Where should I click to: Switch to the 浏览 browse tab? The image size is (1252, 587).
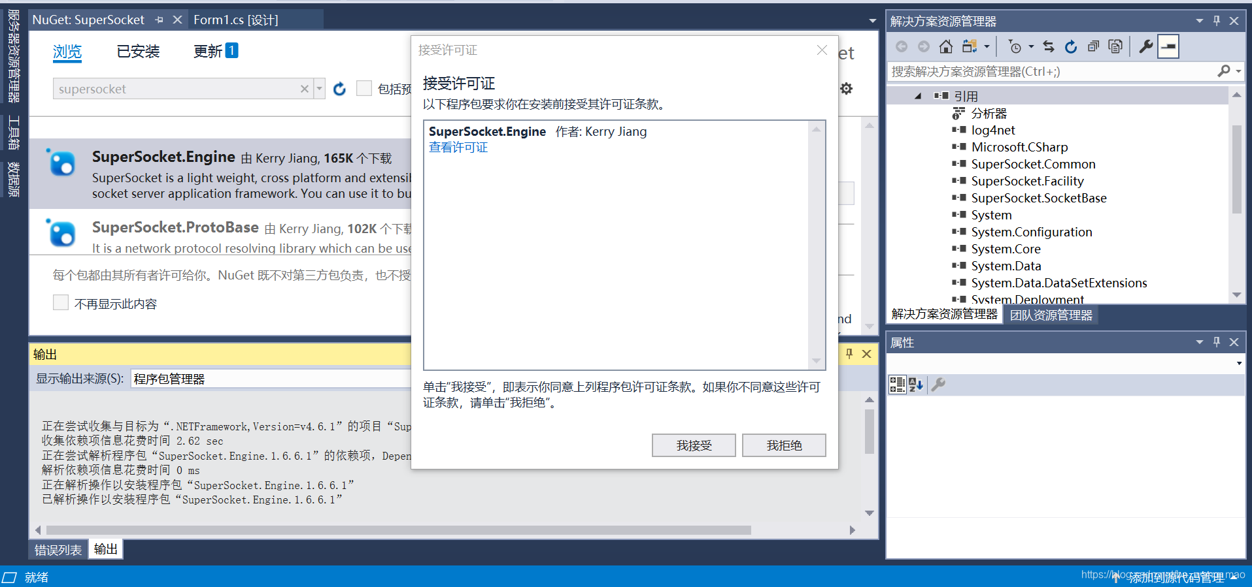67,52
